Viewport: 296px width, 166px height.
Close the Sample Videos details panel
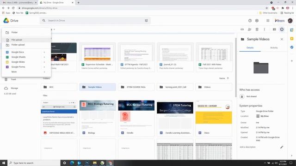[282, 39]
